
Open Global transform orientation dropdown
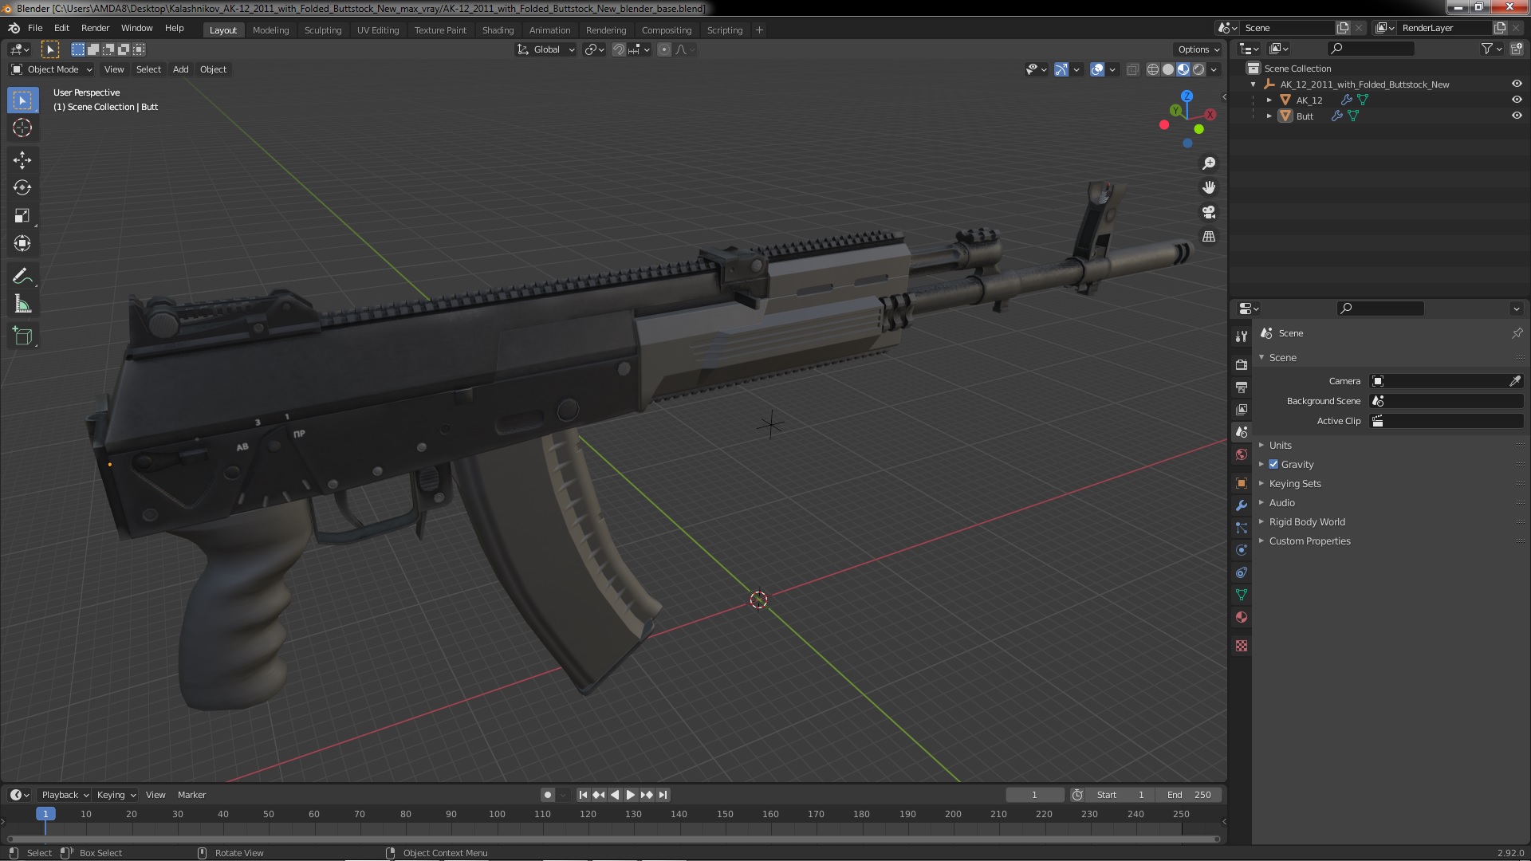(x=546, y=49)
